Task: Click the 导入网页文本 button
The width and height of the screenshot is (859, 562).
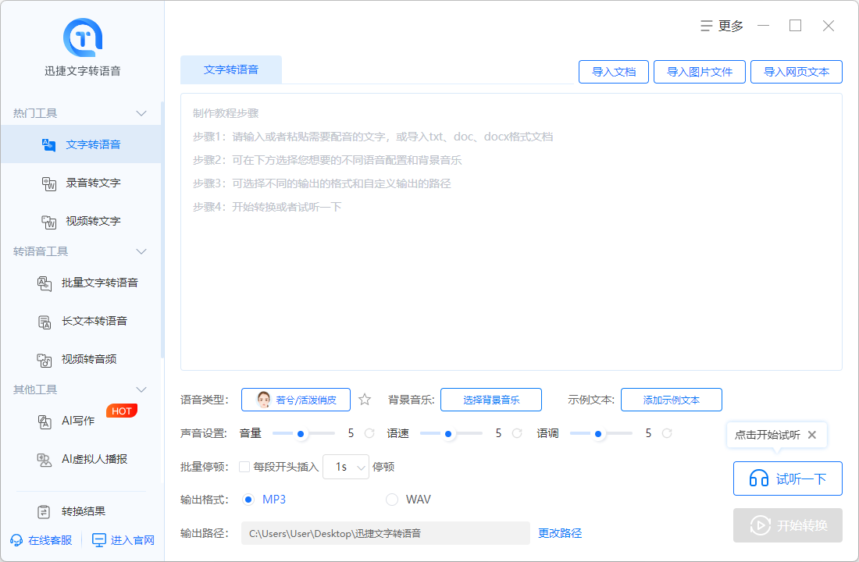Action: (797, 72)
